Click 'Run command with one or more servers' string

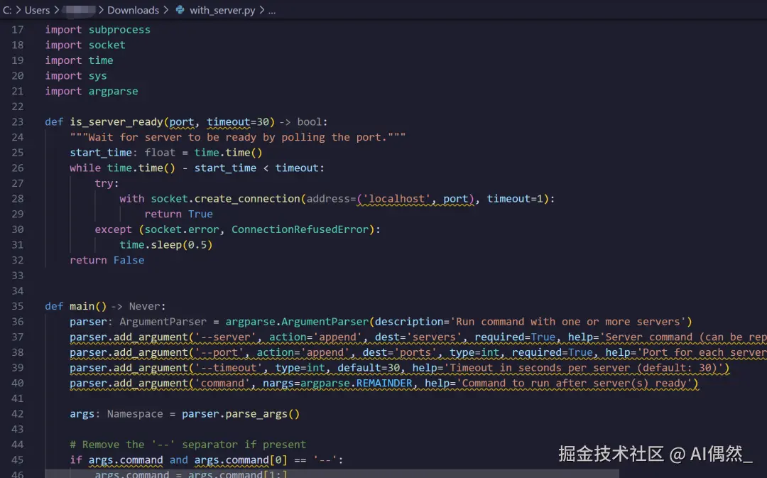[x=568, y=322]
